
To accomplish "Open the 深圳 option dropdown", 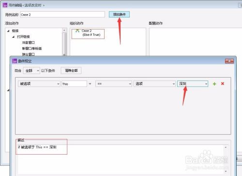I will (193, 84).
